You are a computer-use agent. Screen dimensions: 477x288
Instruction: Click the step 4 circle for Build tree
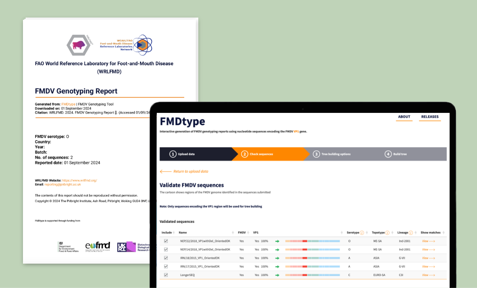[388, 154]
